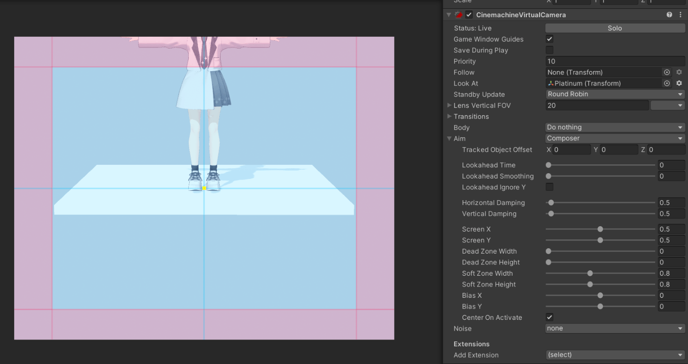The image size is (688, 364).
Task: Click Tracked Object Offset Y field
Action: (x=619, y=150)
